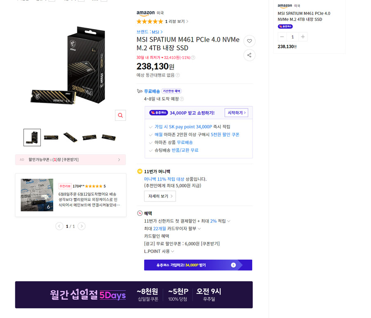The height and width of the screenshot is (318, 371).
Task: Check the first checkbox in the top filter bar
Action: pyautogui.click(x=52, y=1)
